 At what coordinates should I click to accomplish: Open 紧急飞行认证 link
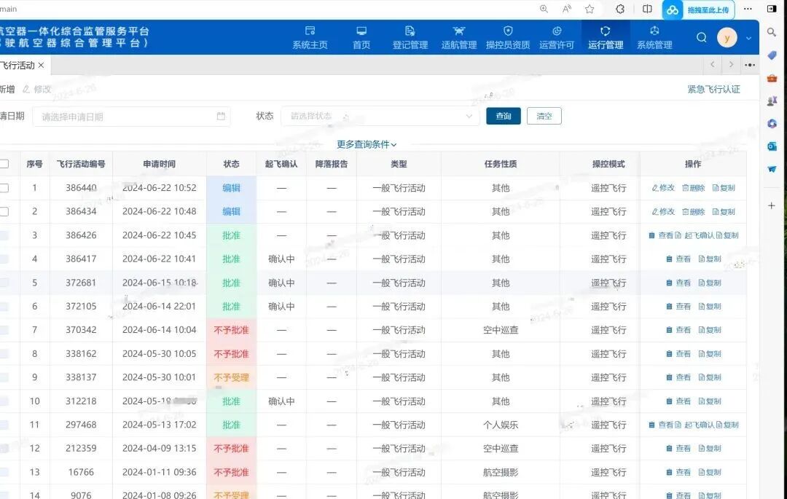point(713,90)
